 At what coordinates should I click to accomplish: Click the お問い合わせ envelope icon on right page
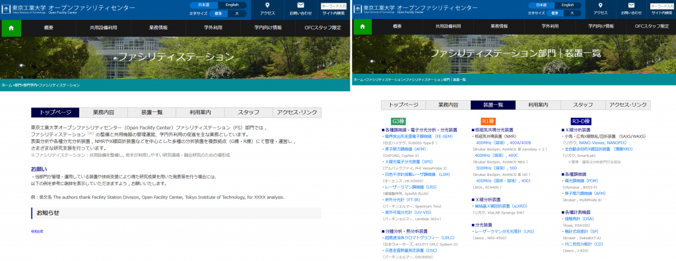pyautogui.click(x=632, y=5)
